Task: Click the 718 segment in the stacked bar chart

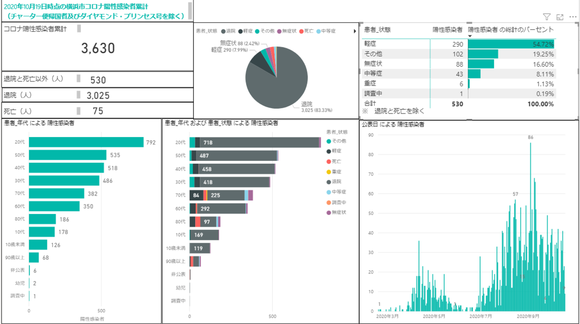Action: 260,142
